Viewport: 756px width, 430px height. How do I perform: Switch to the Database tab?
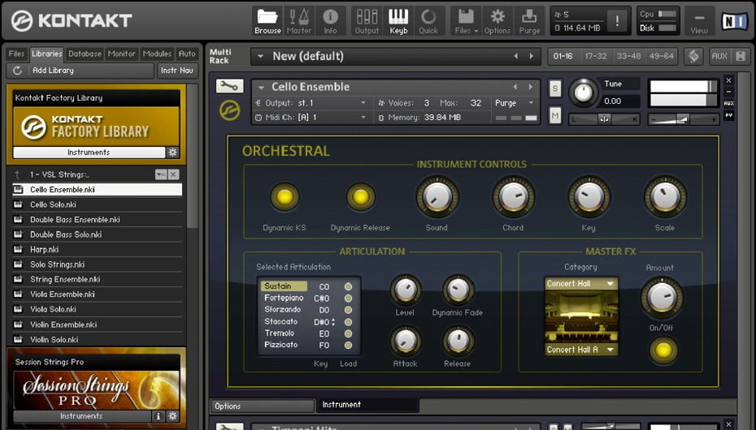(85, 54)
